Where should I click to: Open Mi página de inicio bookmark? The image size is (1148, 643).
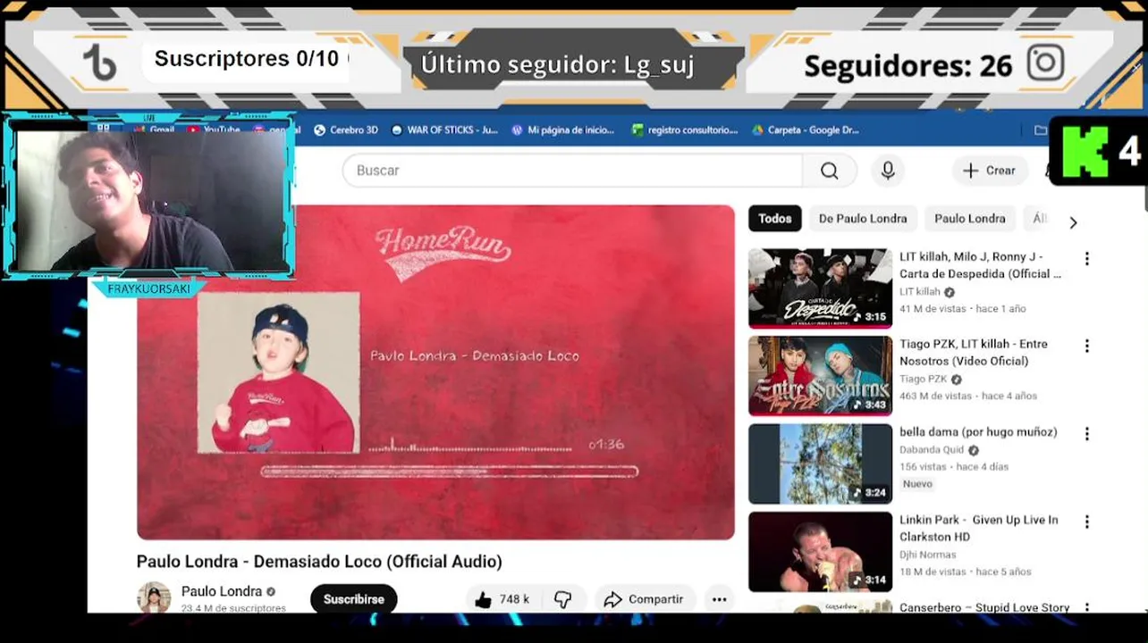click(x=562, y=129)
